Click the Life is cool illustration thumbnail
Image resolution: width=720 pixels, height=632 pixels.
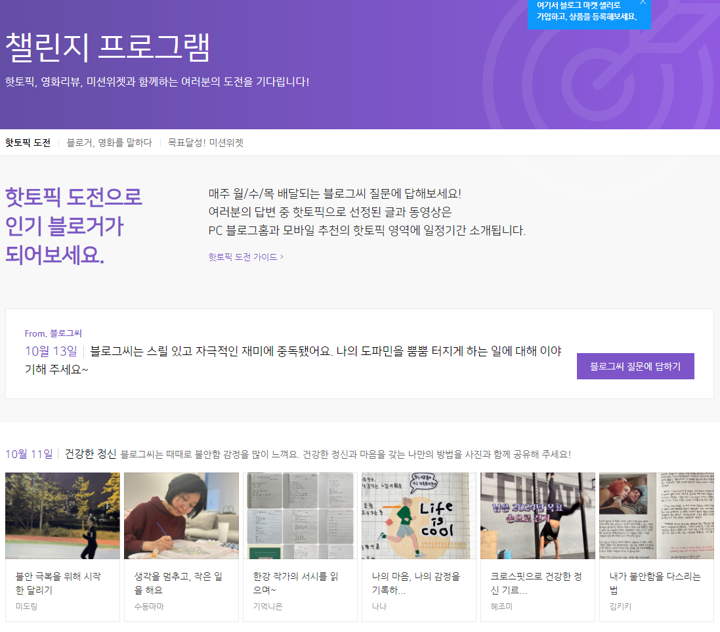419,515
